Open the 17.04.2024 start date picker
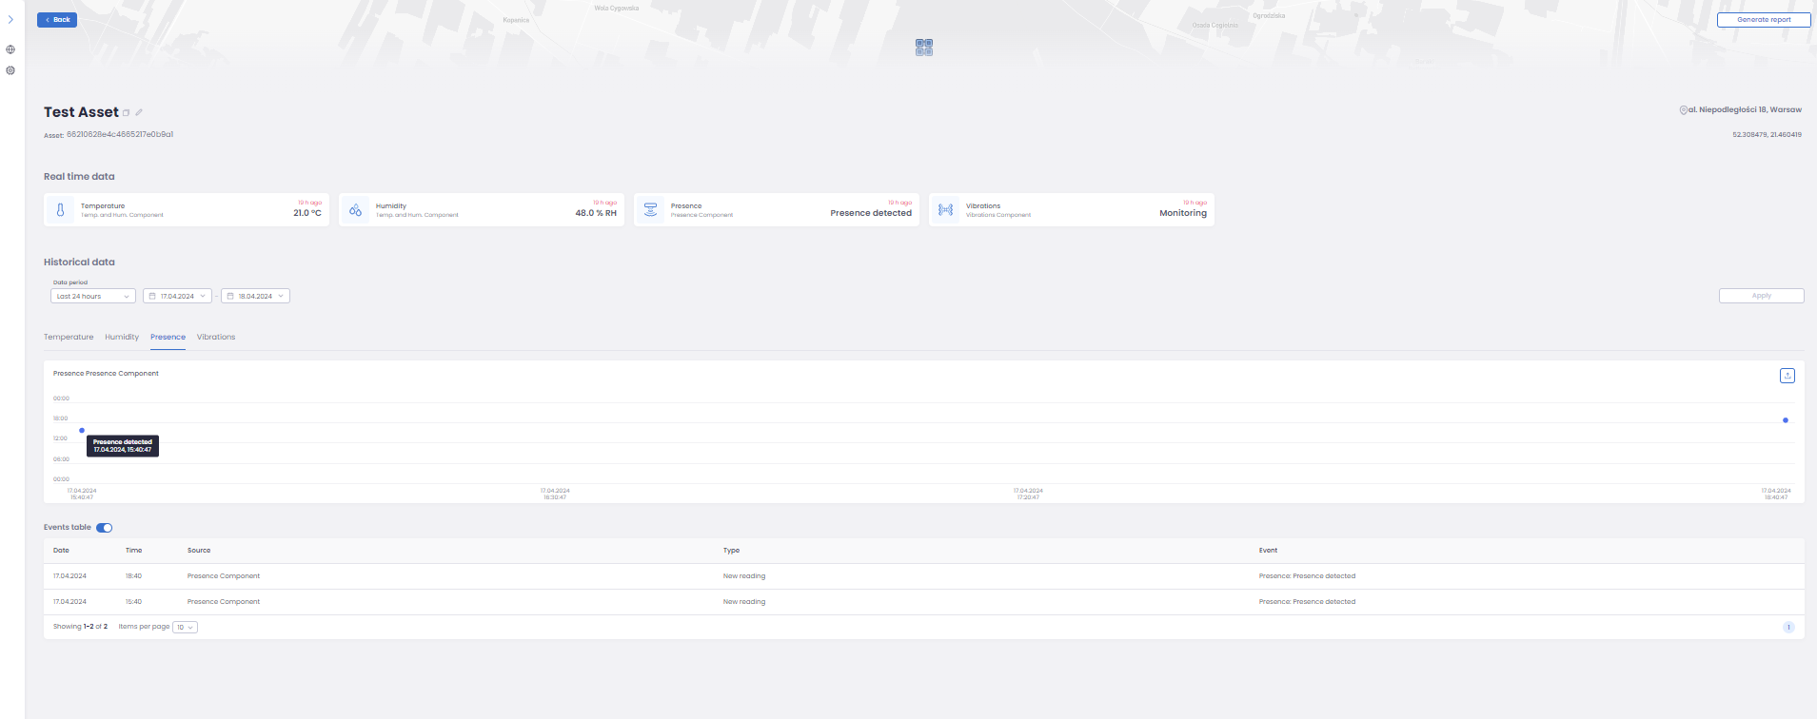The width and height of the screenshot is (1817, 719). (177, 296)
